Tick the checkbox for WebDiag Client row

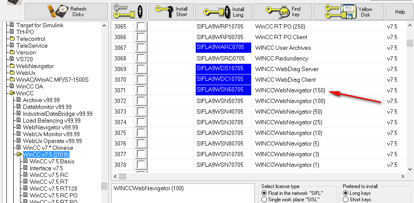click(141, 80)
